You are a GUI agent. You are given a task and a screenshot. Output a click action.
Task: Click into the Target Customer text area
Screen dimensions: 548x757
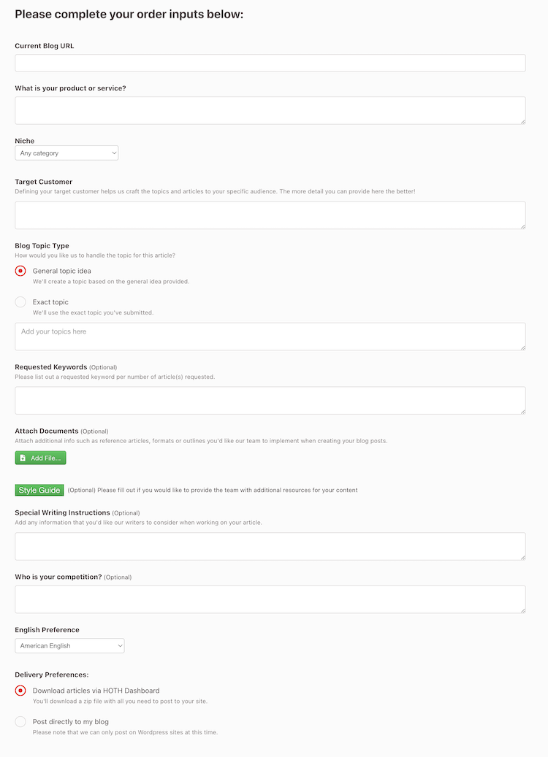270,215
